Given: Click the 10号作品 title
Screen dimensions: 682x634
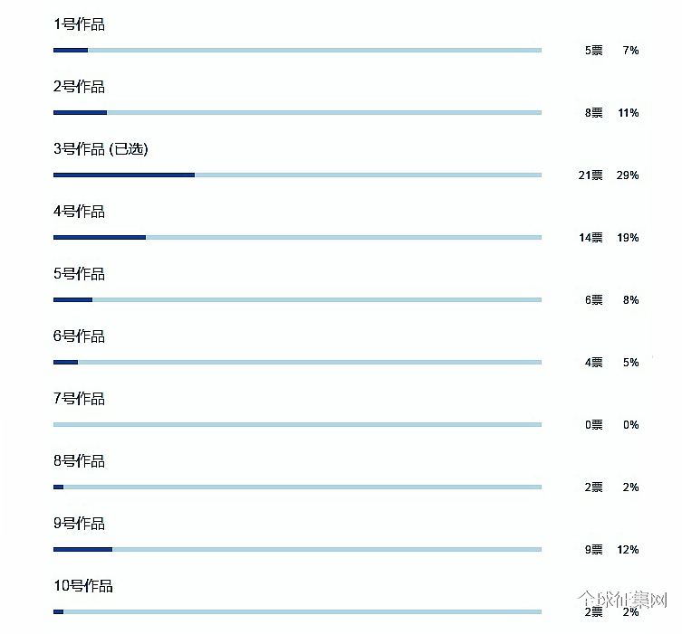Looking at the screenshot, I should [x=83, y=586].
